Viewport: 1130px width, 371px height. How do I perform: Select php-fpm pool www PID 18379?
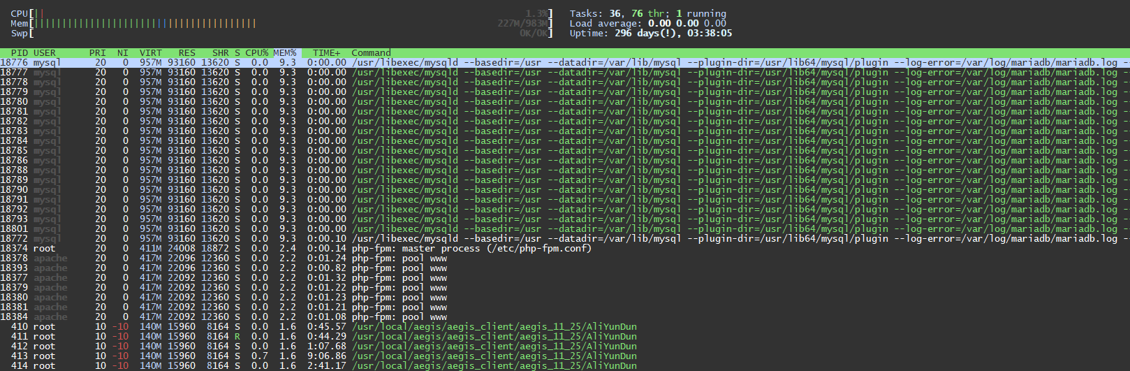[x=223, y=288]
